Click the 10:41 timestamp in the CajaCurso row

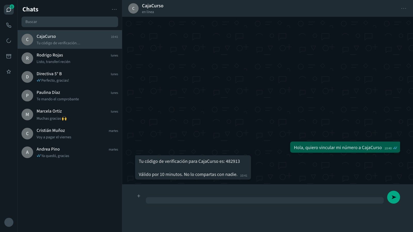pos(114,37)
